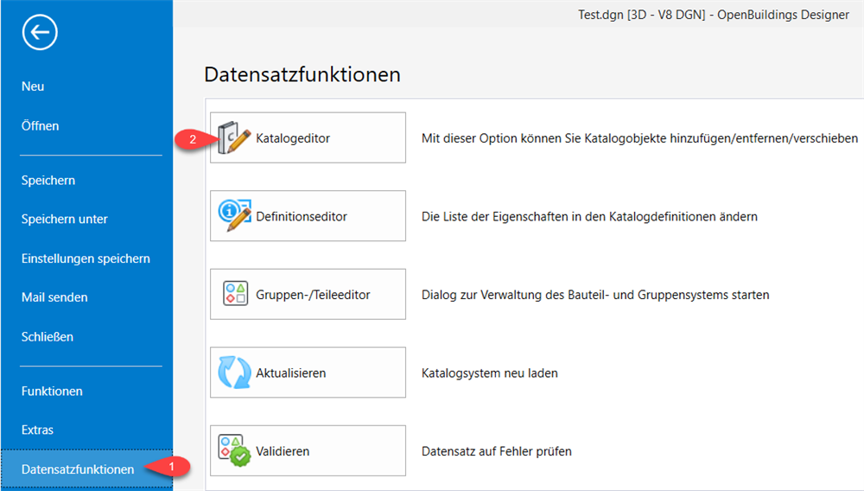The height and width of the screenshot is (491, 864).
Task: Open the Katalogeditor button
Action: (x=308, y=137)
